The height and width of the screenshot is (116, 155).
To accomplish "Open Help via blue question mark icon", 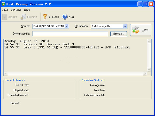I will tap(65, 17).
